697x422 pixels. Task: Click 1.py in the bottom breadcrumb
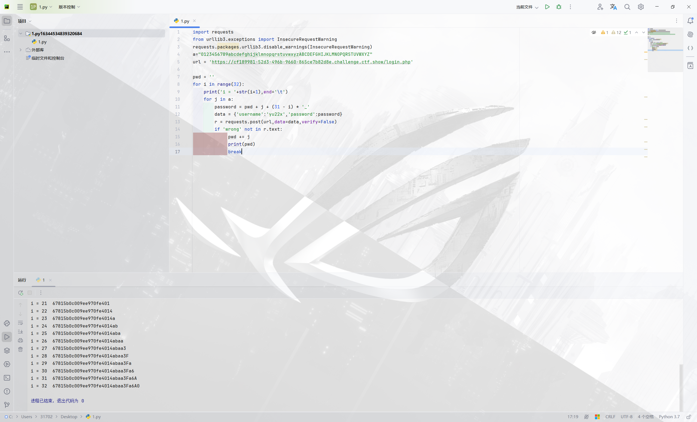pos(93,417)
